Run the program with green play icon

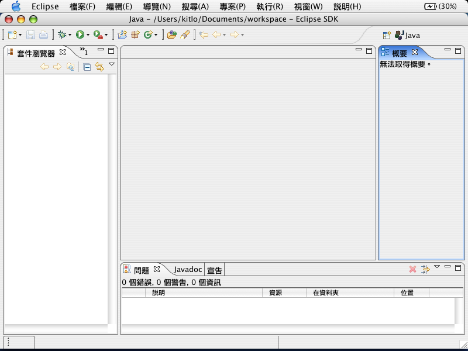[80, 35]
